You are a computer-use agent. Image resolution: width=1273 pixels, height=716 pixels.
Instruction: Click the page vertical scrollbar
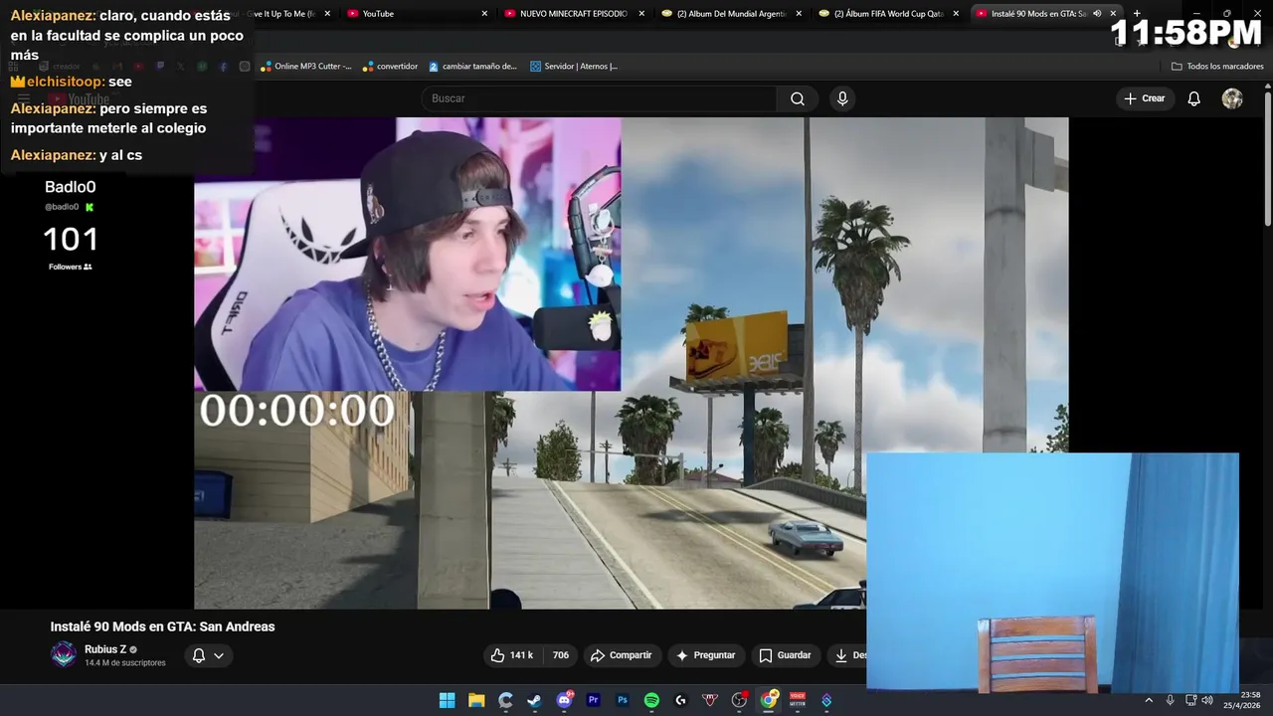pyautogui.click(x=1268, y=159)
